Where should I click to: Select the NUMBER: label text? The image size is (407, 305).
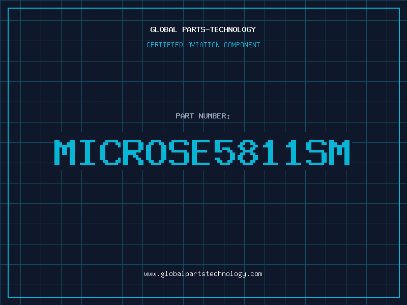pyautogui.click(x=214, y=116)
